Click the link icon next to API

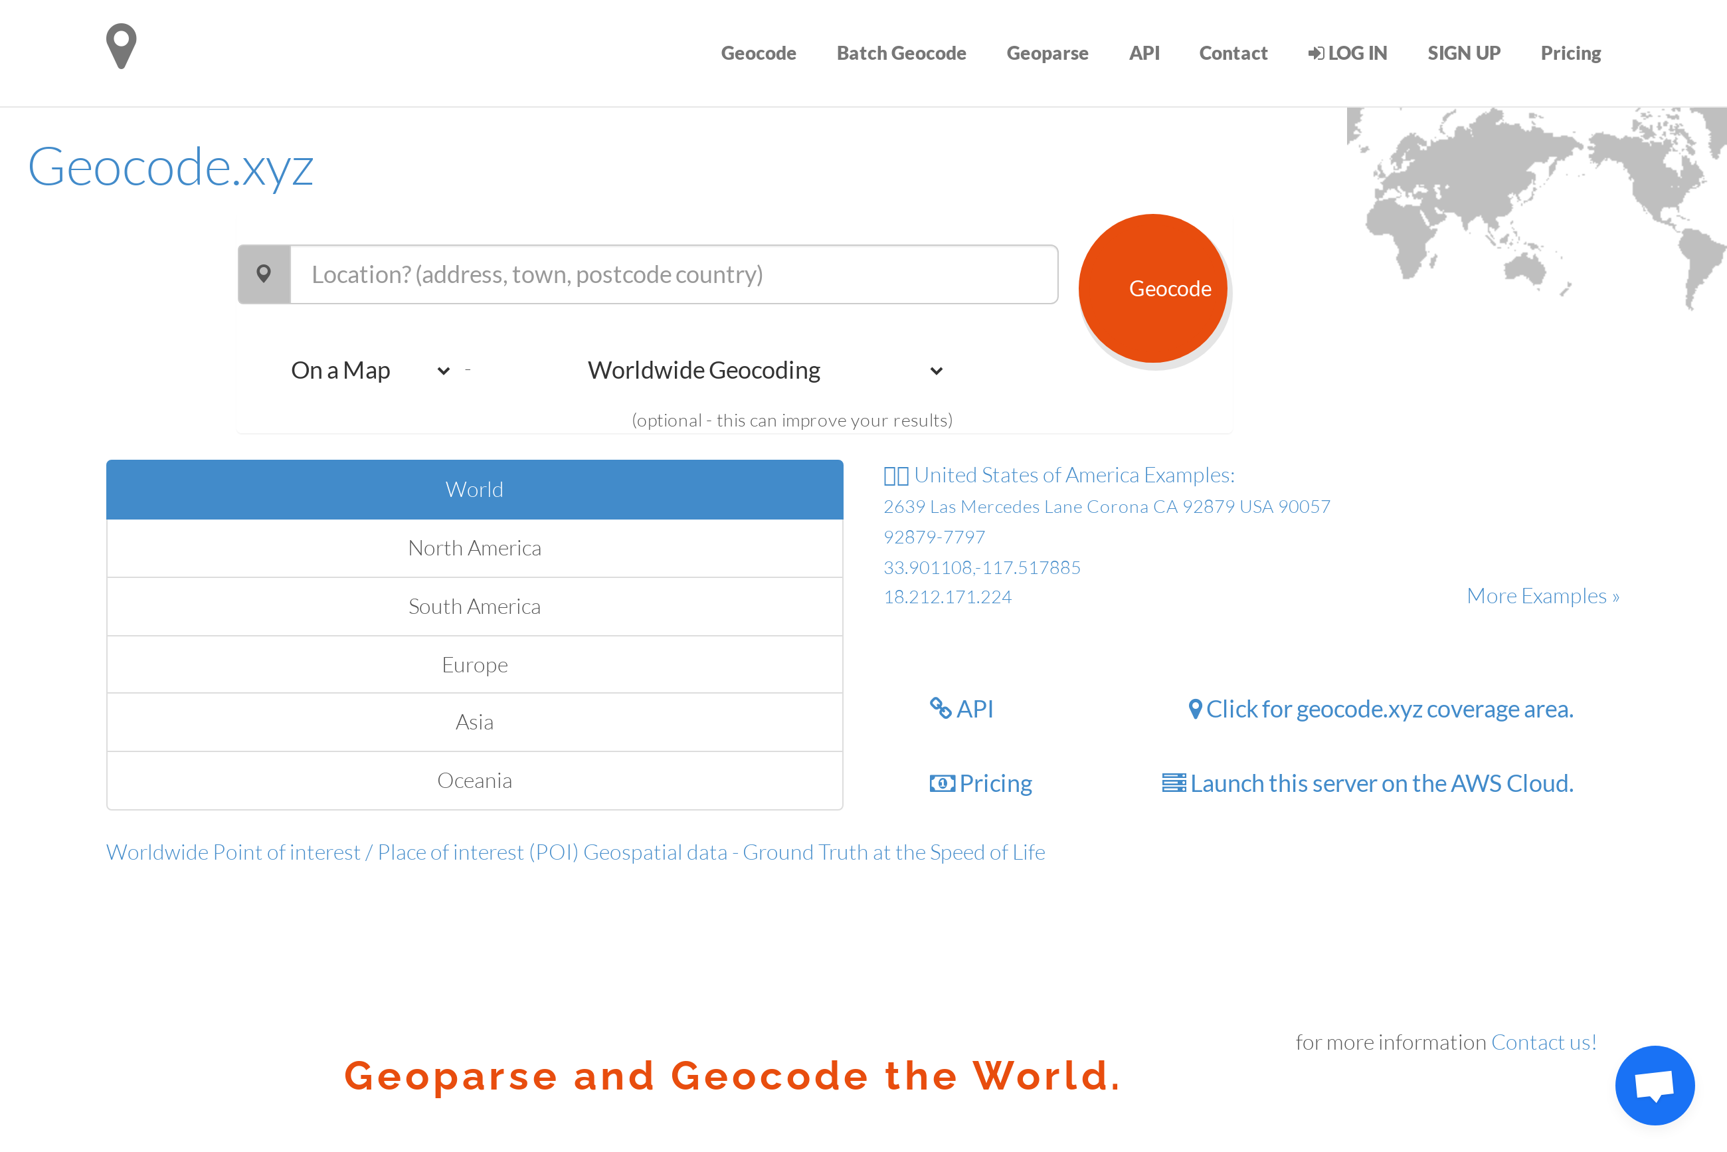coord(941,708)
